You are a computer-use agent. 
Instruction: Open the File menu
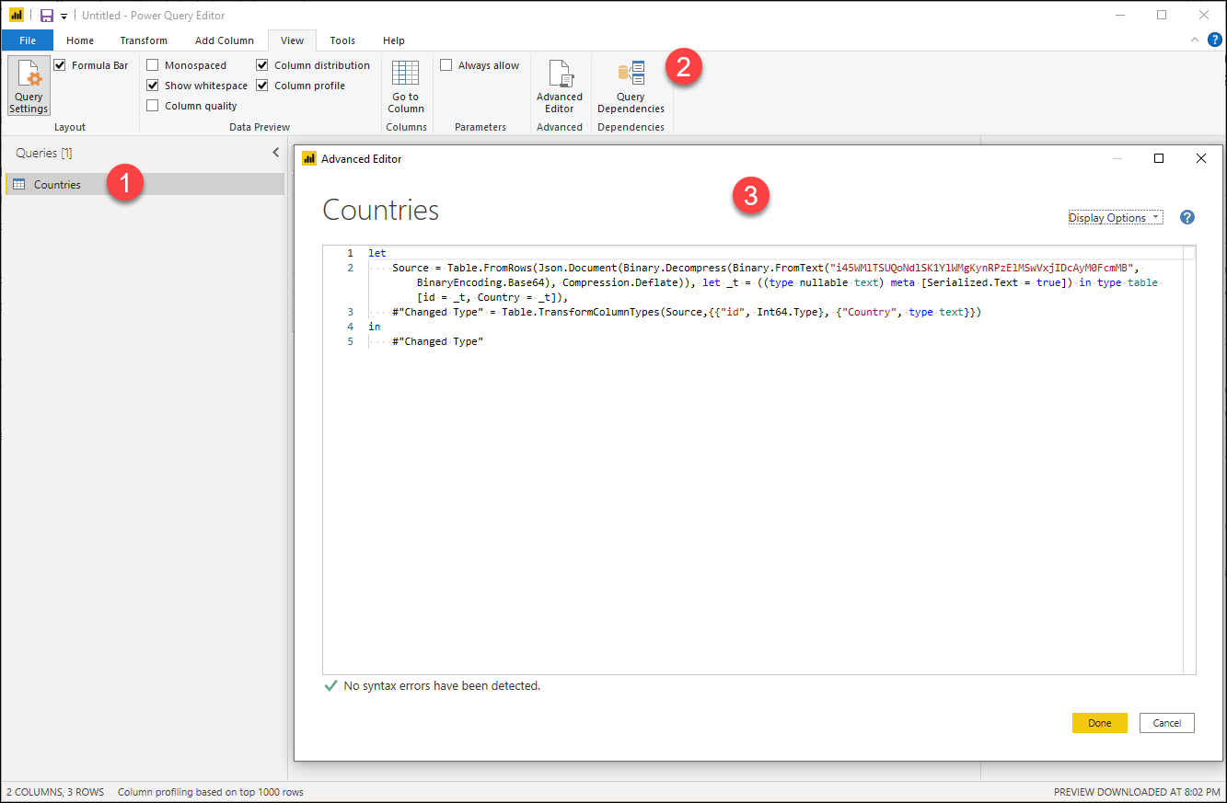click(28, 40)
